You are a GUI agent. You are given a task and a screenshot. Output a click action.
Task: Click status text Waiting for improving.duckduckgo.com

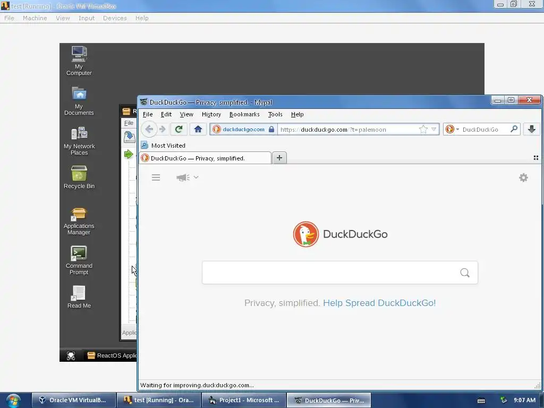197,385
